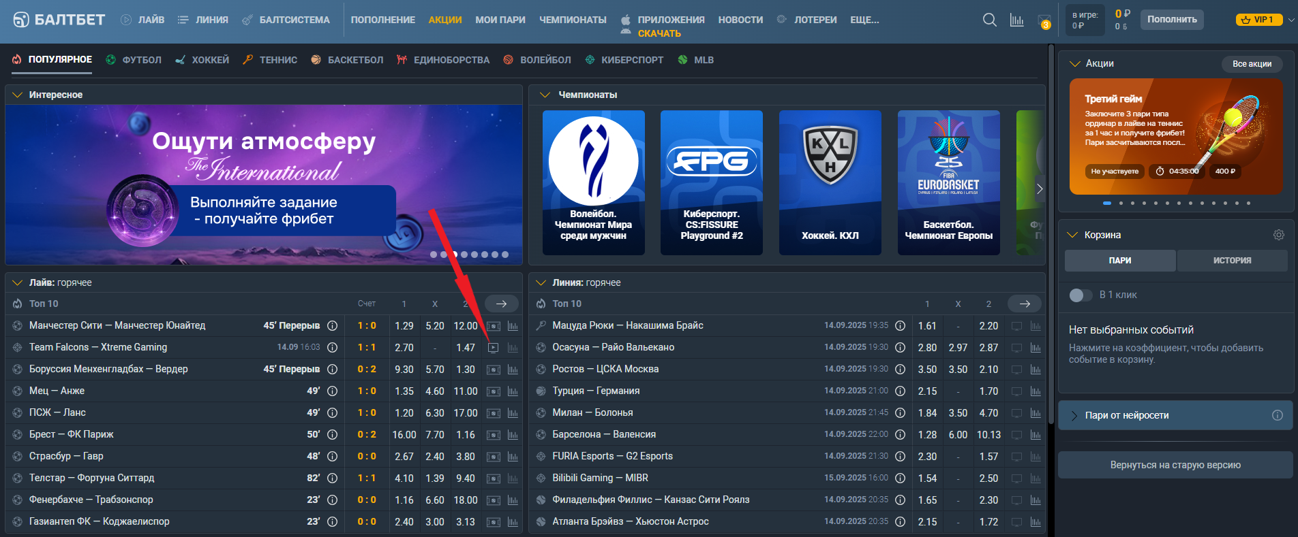Select odds 2.97 for Осасуна draw
1298x537 pixels.
(x=958, y=348)
